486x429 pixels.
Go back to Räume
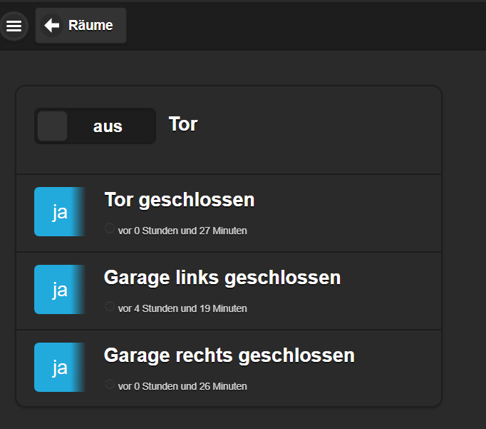click(91, 26)
